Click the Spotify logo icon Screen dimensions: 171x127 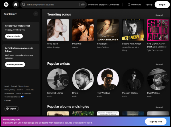click(6, 5)
